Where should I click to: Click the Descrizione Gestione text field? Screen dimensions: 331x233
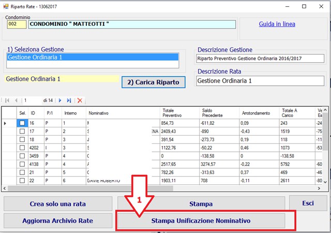point(260,59)
